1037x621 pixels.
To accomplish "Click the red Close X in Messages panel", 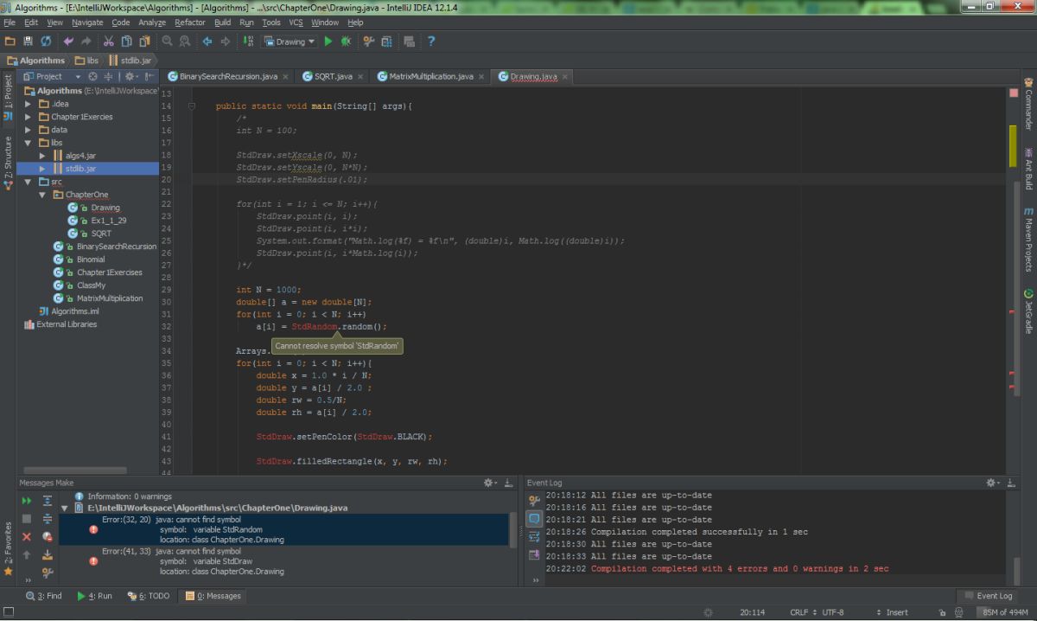I will click(27, 537).
